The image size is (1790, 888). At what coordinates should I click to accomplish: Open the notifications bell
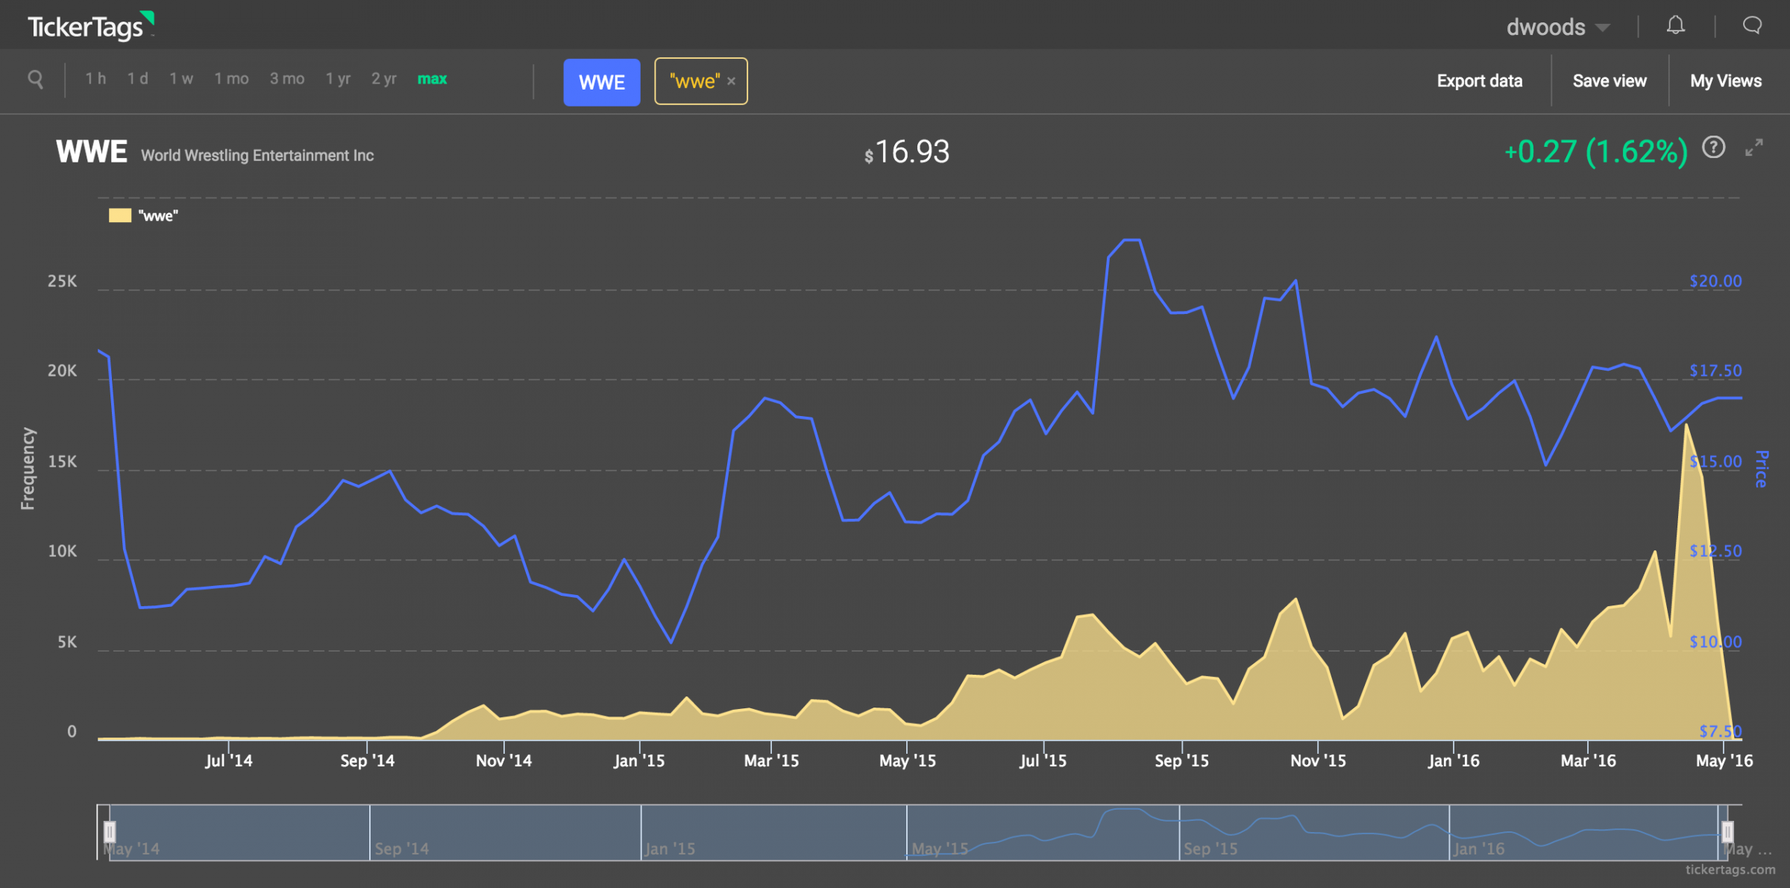pyautogui.click(x=1676, y=26)
